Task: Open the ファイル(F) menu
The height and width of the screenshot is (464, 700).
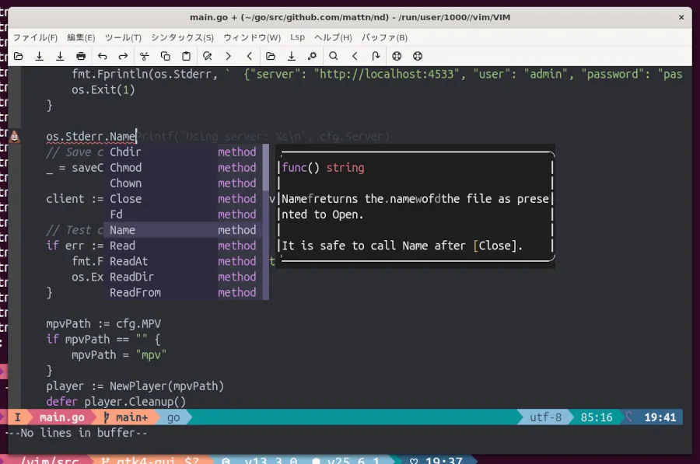Action: pos(35,37)
